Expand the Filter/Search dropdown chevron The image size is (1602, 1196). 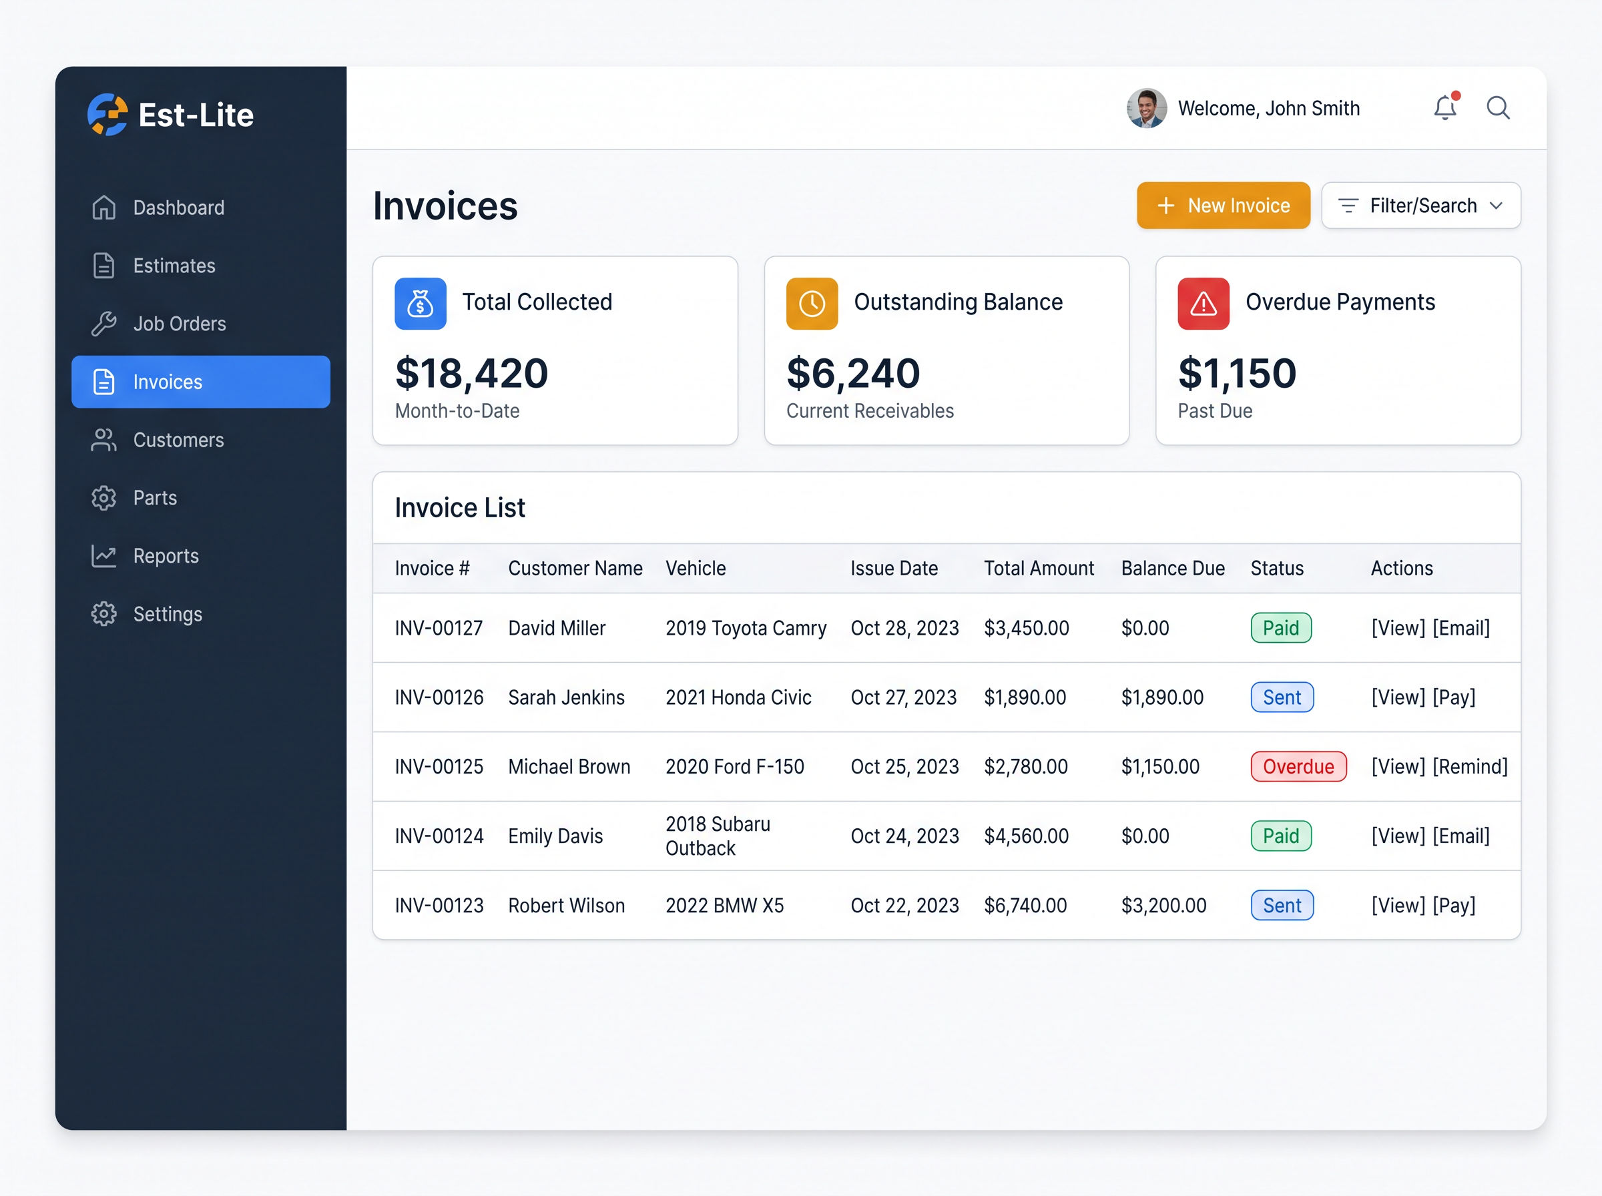tap(1497, 206)
